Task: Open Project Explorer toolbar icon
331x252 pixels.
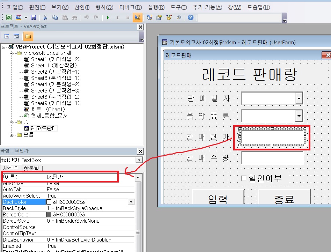Action: coord(149,17)
